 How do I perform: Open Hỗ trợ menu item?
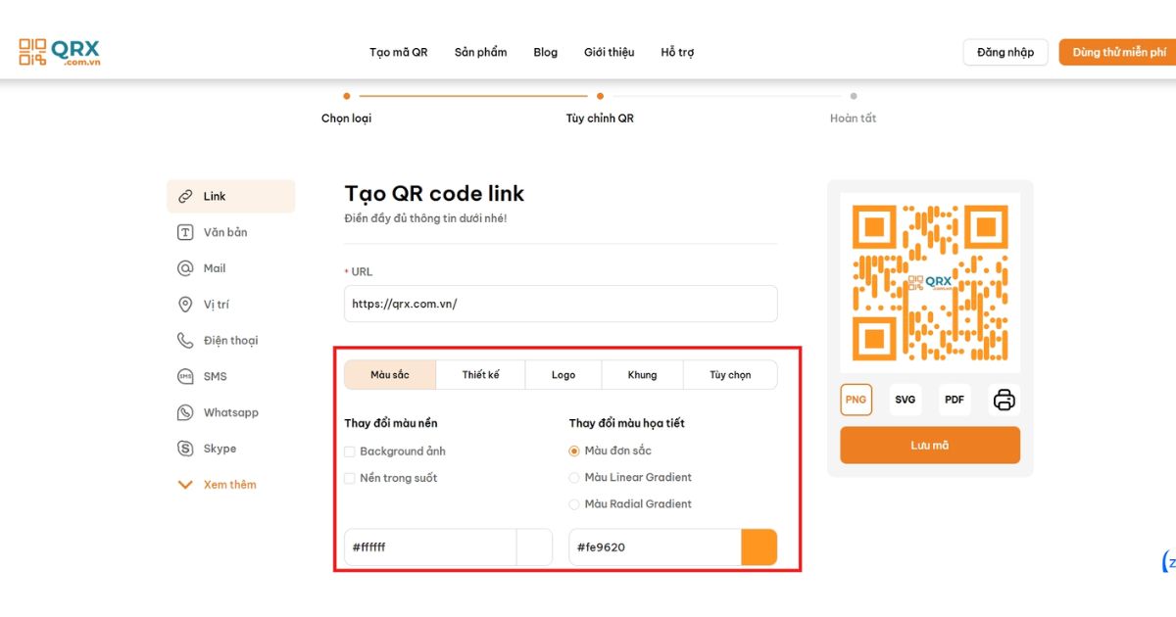point(677,52)
